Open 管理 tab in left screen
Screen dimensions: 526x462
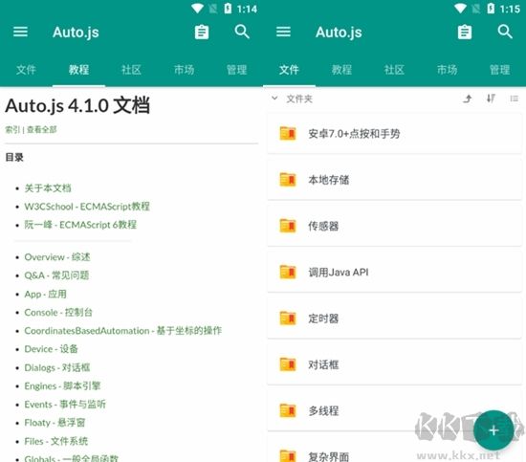pyautogui.click(x=236, y=70)
